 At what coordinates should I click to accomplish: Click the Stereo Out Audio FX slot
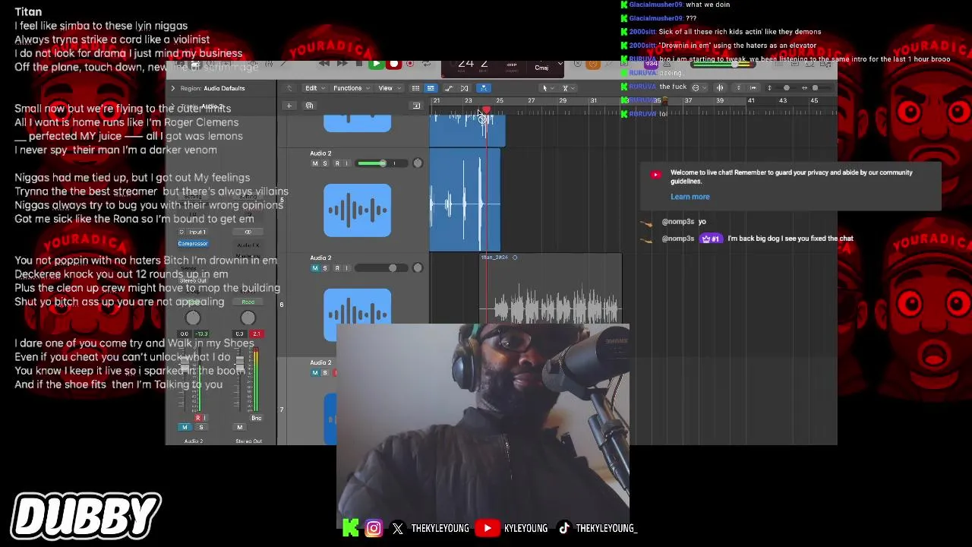click(248, 245)
